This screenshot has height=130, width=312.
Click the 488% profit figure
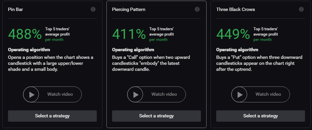25,34
